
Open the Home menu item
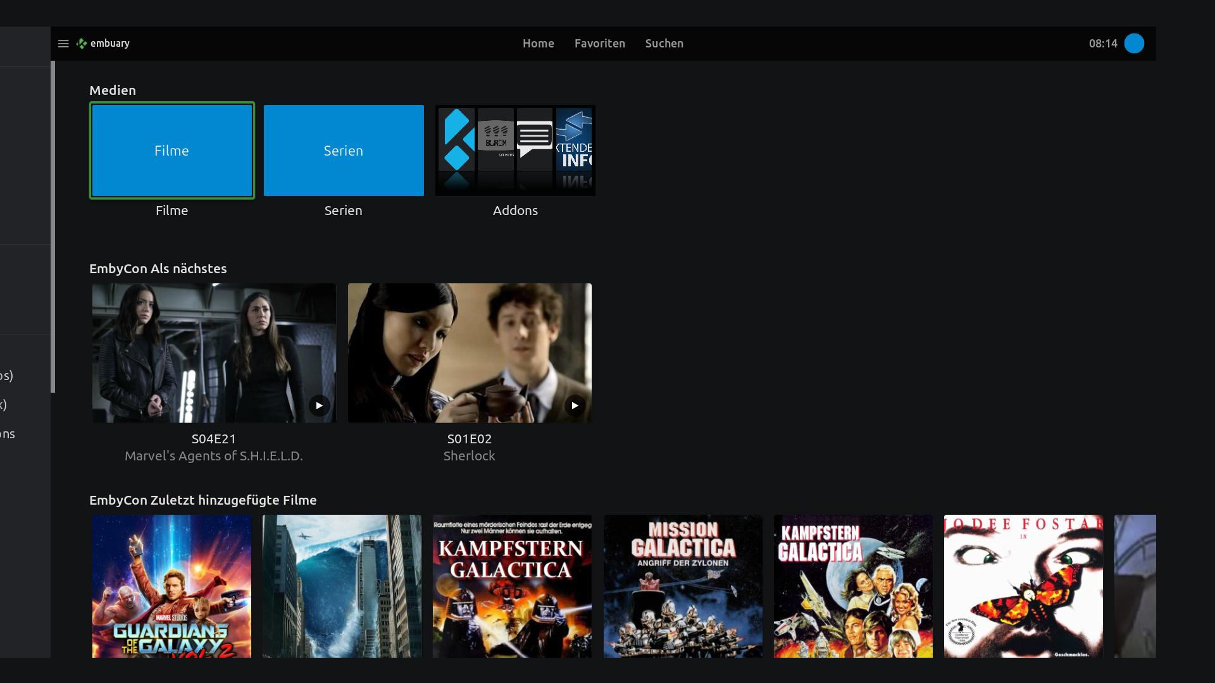click(x=539, y=44)
